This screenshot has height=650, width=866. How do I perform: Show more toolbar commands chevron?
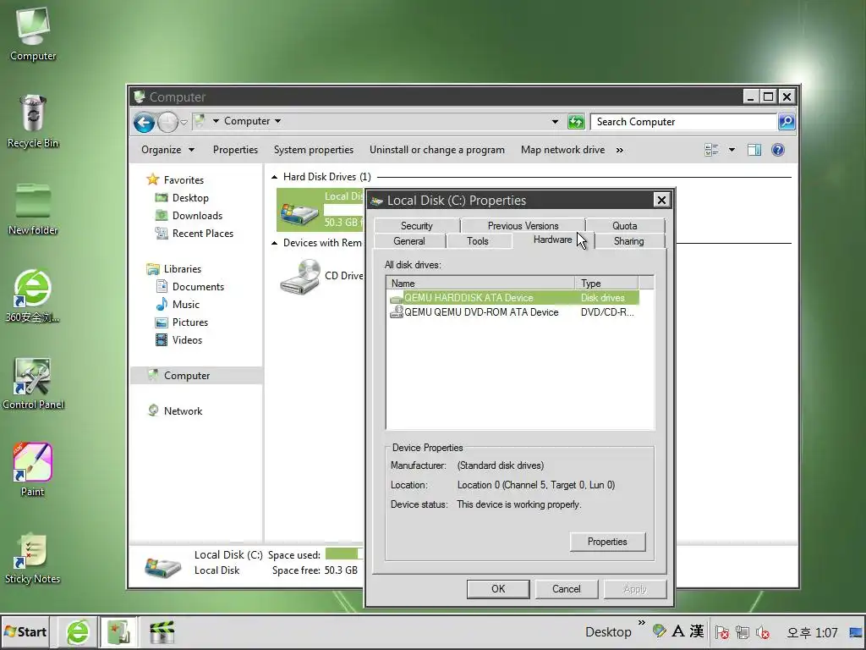pos(620,150)
